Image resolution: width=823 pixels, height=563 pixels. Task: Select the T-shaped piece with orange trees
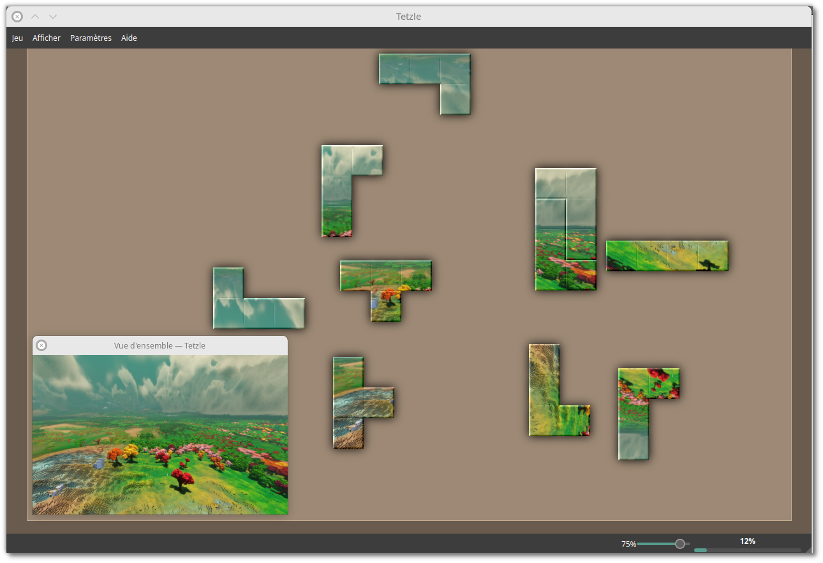tap(386, 276)
